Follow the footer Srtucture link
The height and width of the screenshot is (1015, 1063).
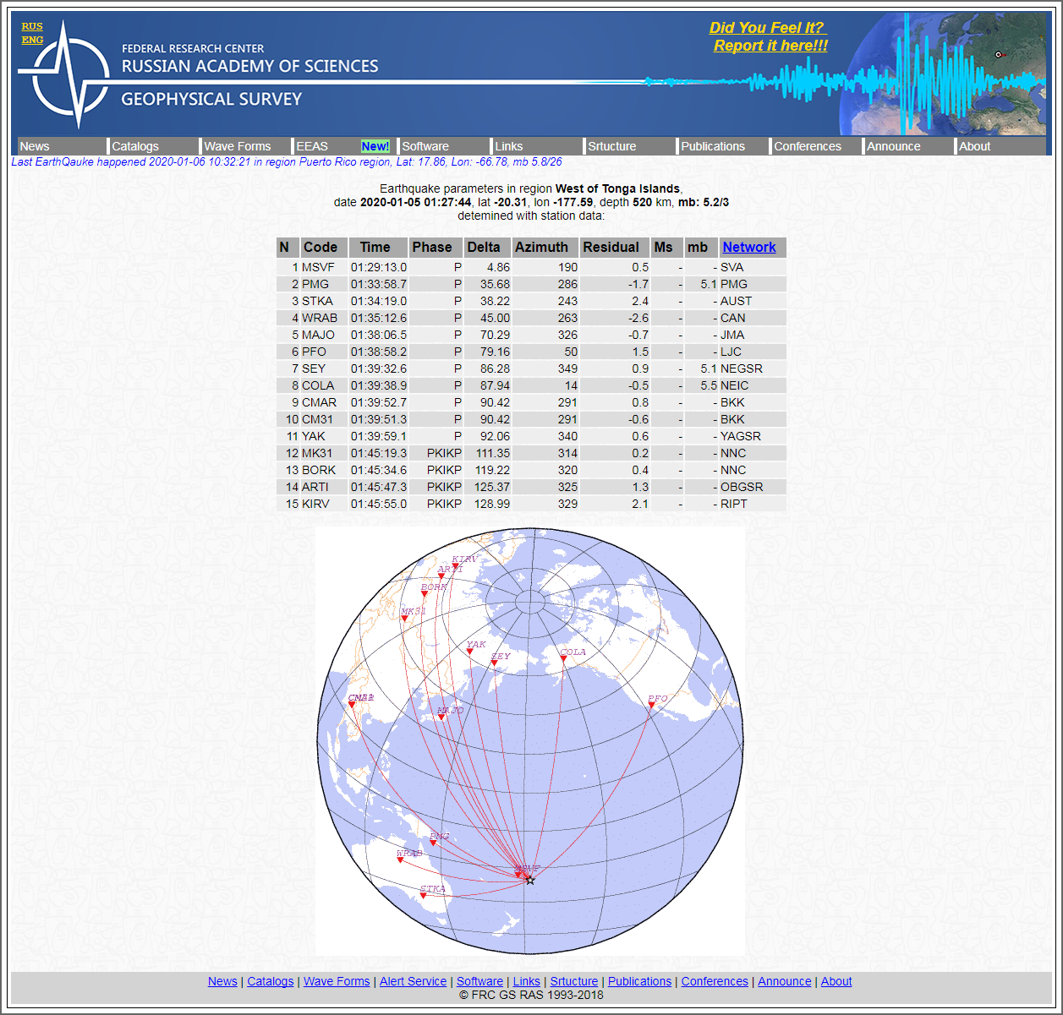click(574, 981)
